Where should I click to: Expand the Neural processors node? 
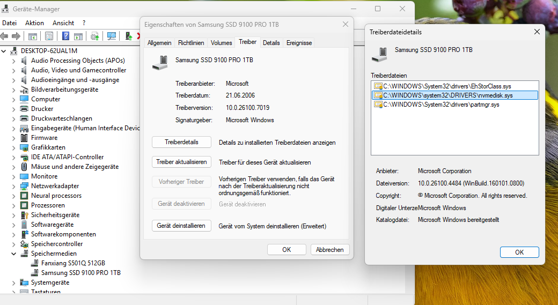click(13, 196)
